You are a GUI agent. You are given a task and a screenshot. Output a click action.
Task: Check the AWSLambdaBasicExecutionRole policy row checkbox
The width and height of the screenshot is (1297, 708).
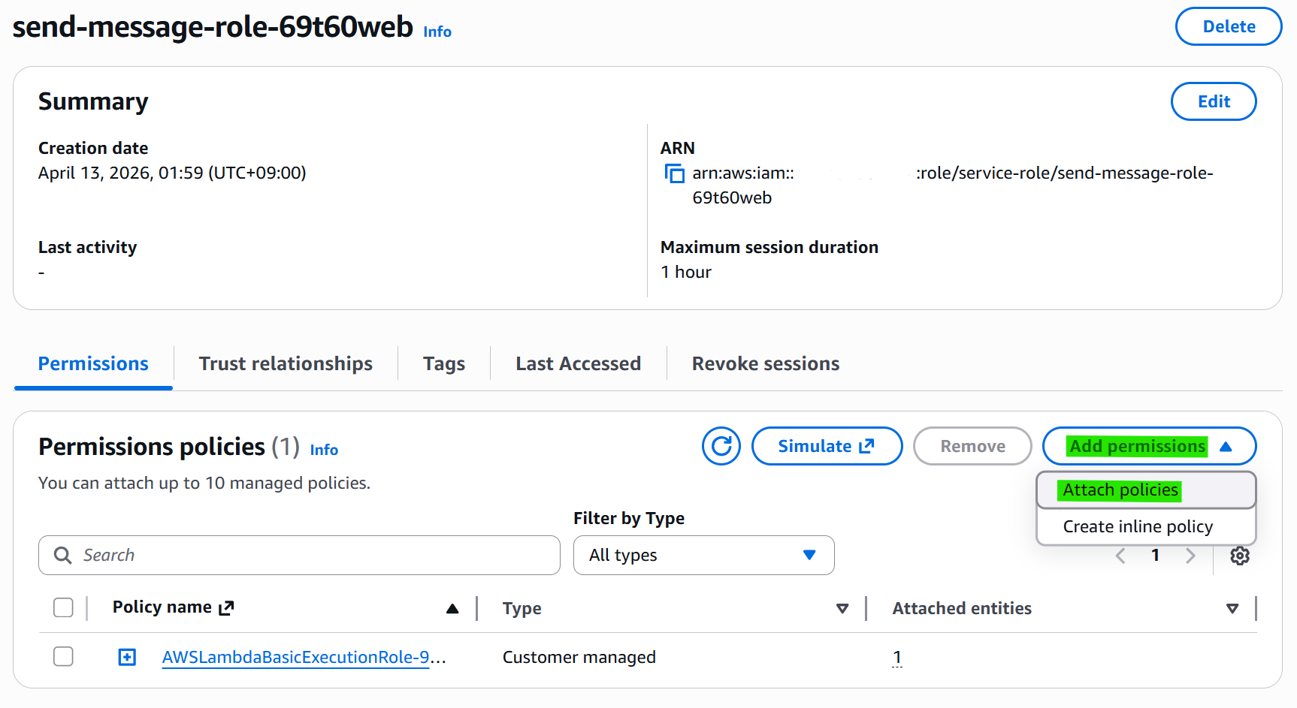pos(64,657)
